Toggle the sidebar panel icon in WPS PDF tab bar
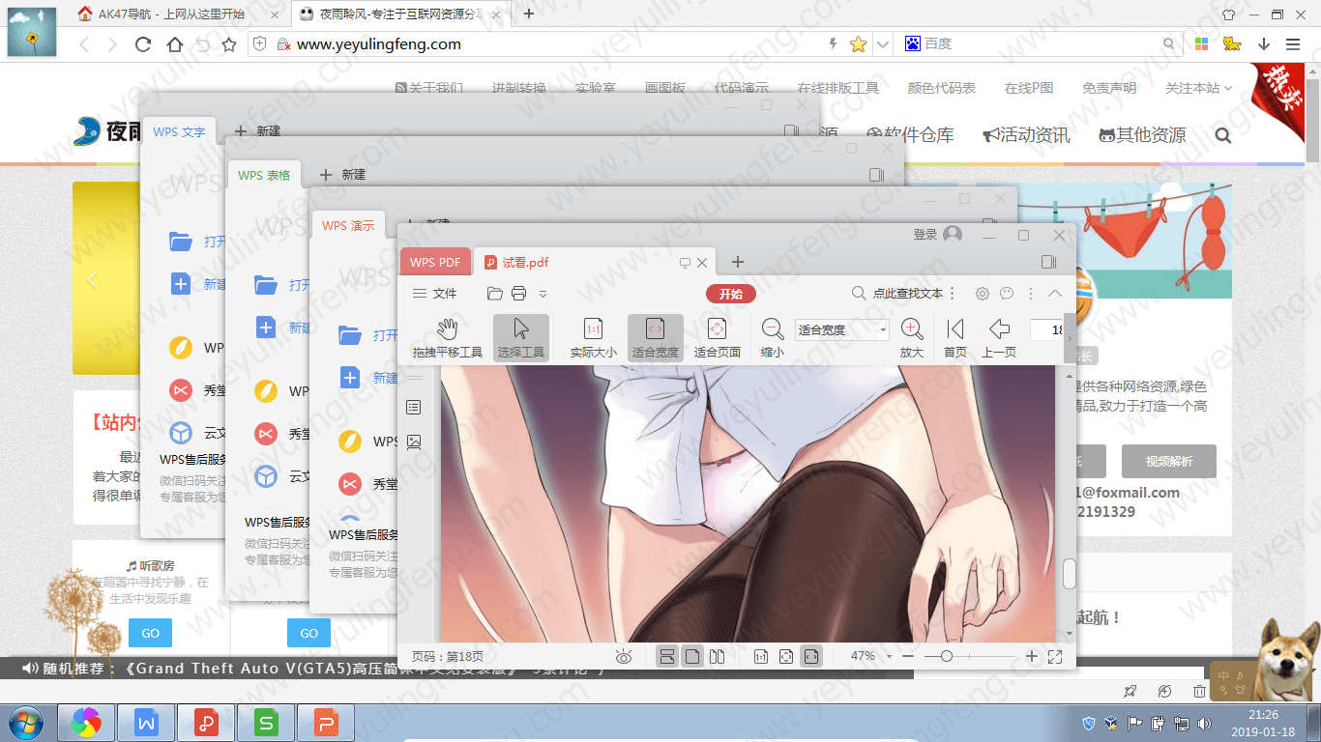The height and width of the screenshot is (742, 1321). pos(1049,262)
